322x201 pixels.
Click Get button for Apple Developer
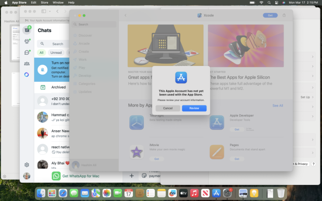[237, 129]
